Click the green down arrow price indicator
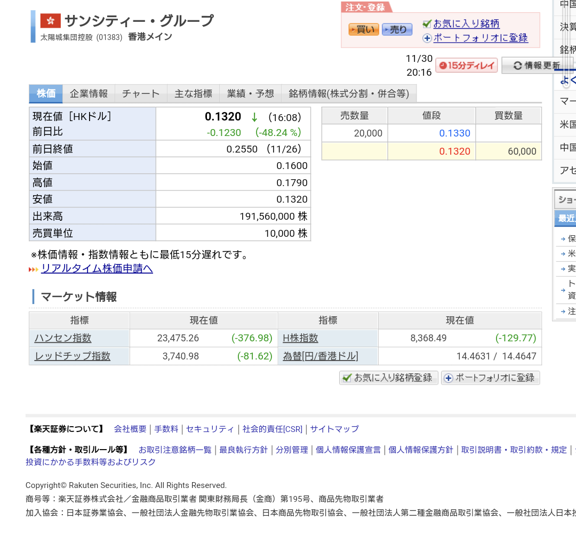Screen dimensions: 576x536 [254, 117]
